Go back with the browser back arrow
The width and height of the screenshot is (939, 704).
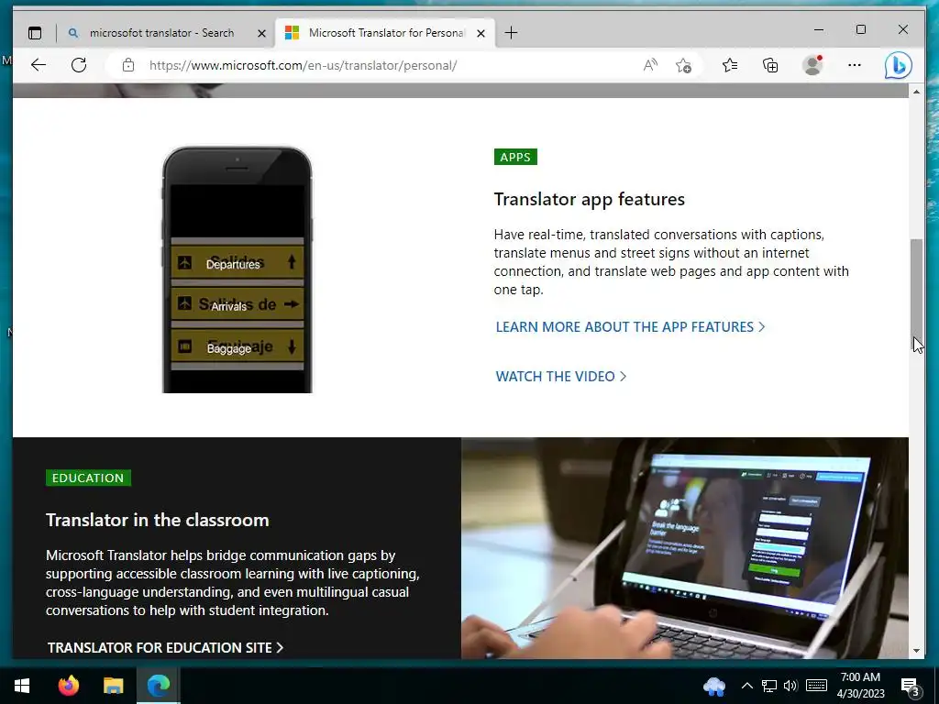pyautogui.click(x=39, y=65)
